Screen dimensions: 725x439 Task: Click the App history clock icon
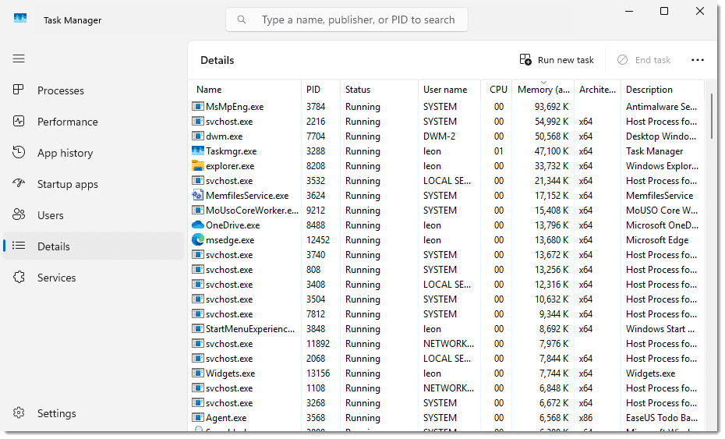tap(19, 152)
